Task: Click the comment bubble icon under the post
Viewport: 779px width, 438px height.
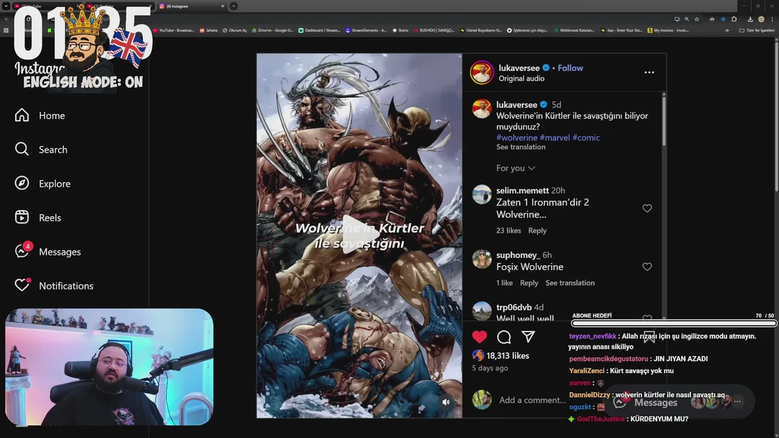Action: click(504, 337)
